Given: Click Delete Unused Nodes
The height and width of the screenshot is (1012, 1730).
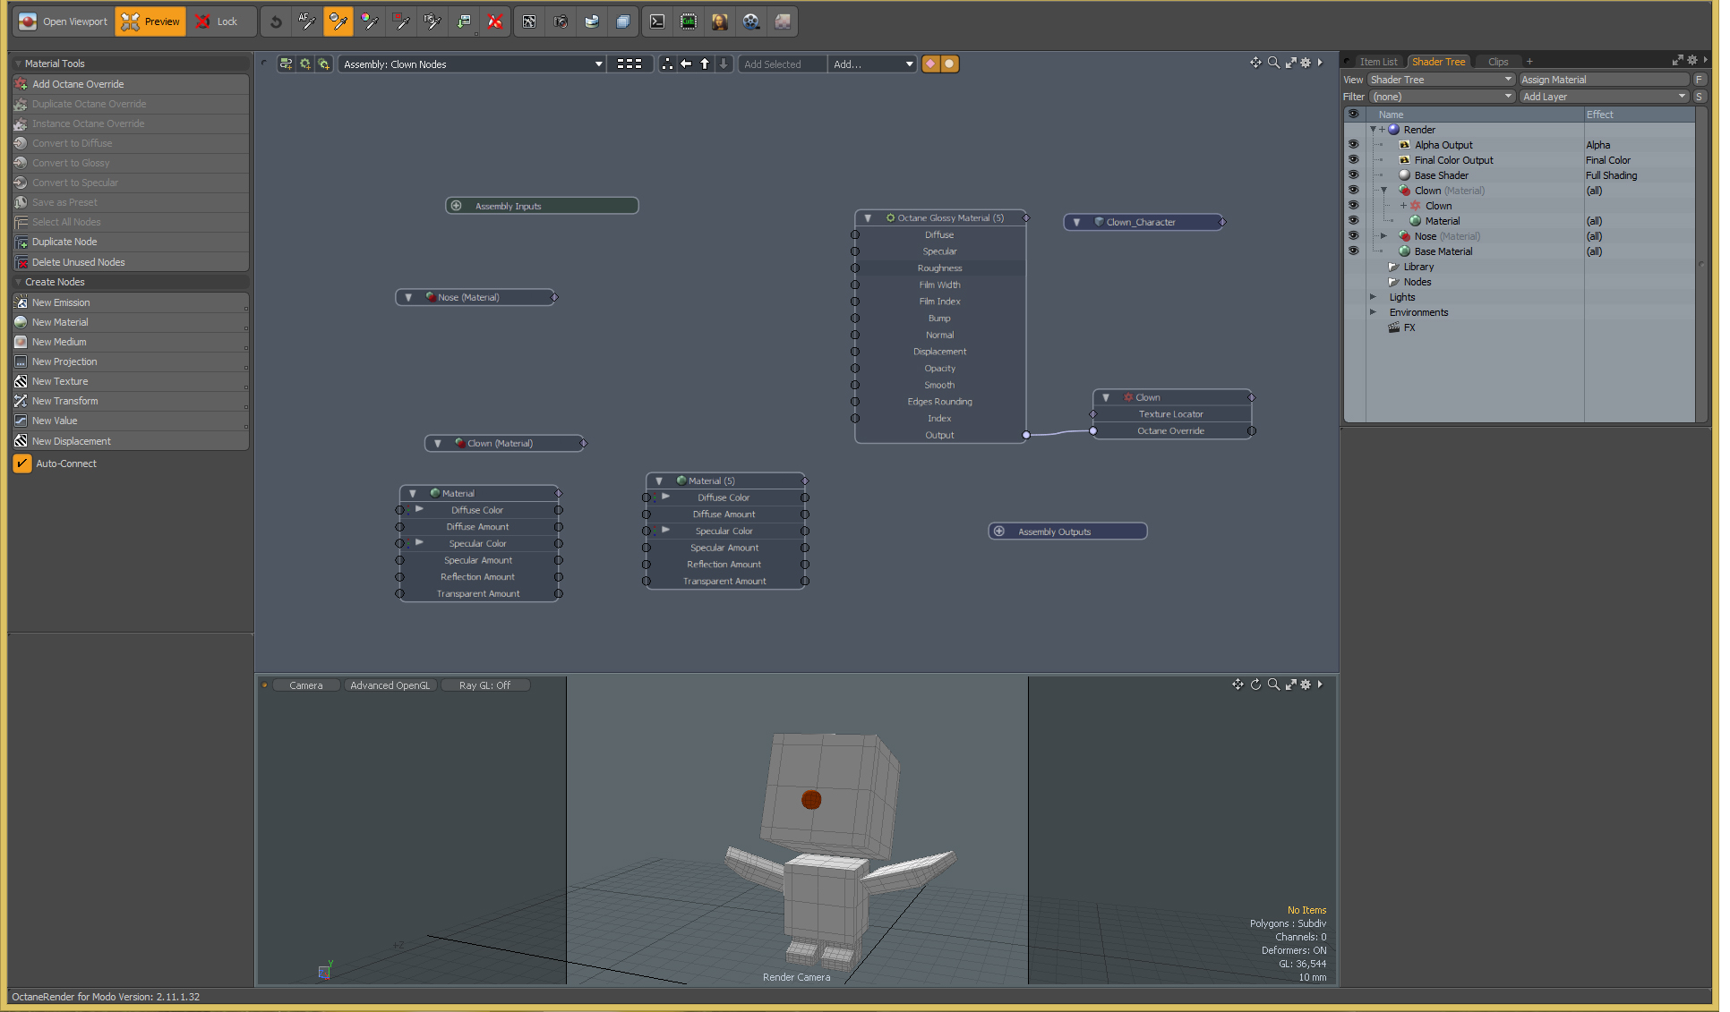Looking at the screenshot, I should tap(79, 262).
